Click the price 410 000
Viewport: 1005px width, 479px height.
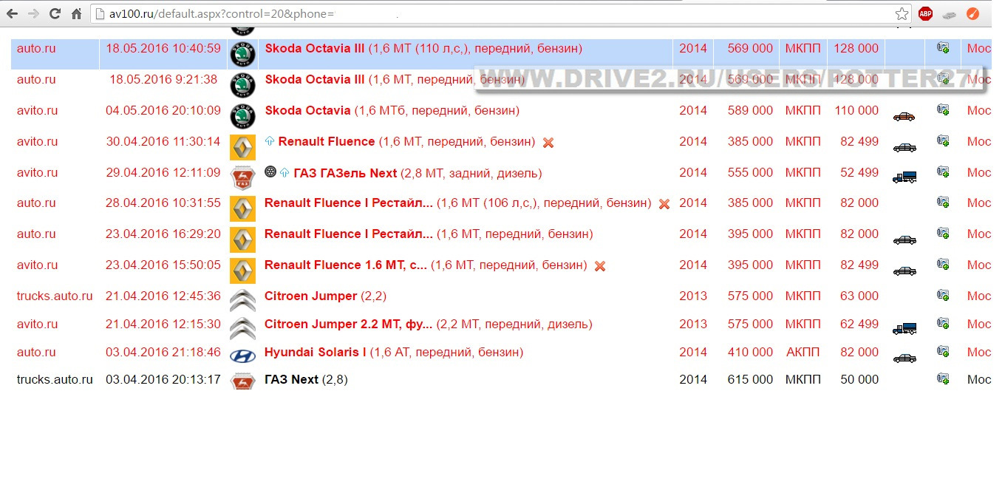coord(750,352)
